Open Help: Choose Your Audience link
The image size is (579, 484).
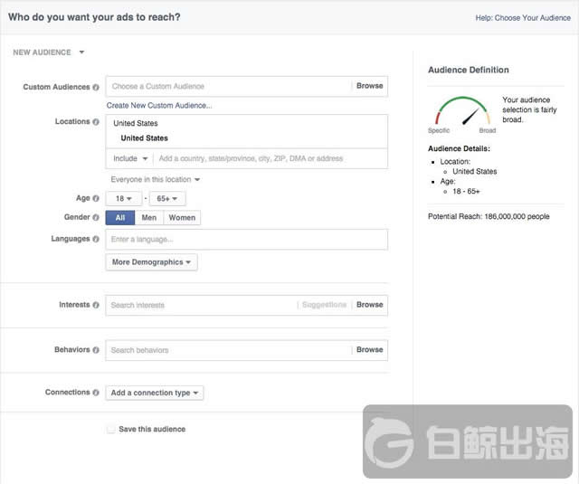(523, 17)
